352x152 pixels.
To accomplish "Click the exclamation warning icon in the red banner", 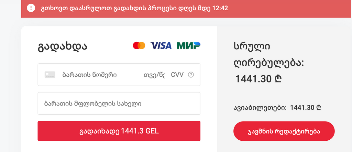I will pos(31,8).
